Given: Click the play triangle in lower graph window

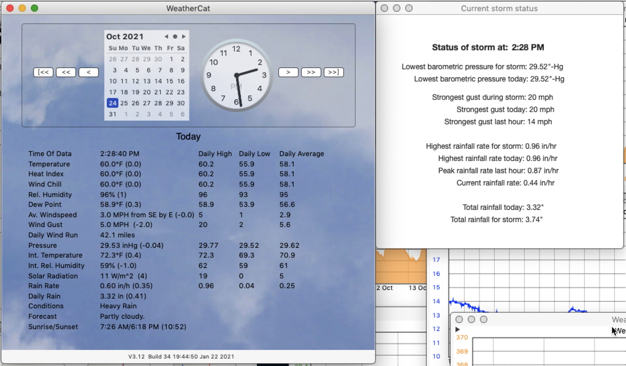Looking at the screenshot, I should 457,329.
